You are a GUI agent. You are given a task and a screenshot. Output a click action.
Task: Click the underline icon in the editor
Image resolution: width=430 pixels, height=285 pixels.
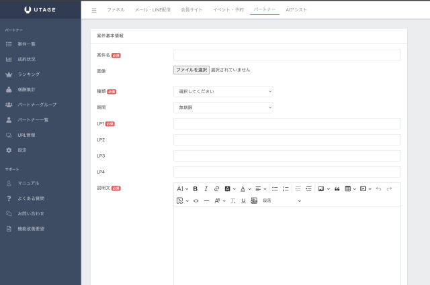[x=243, y=201]
